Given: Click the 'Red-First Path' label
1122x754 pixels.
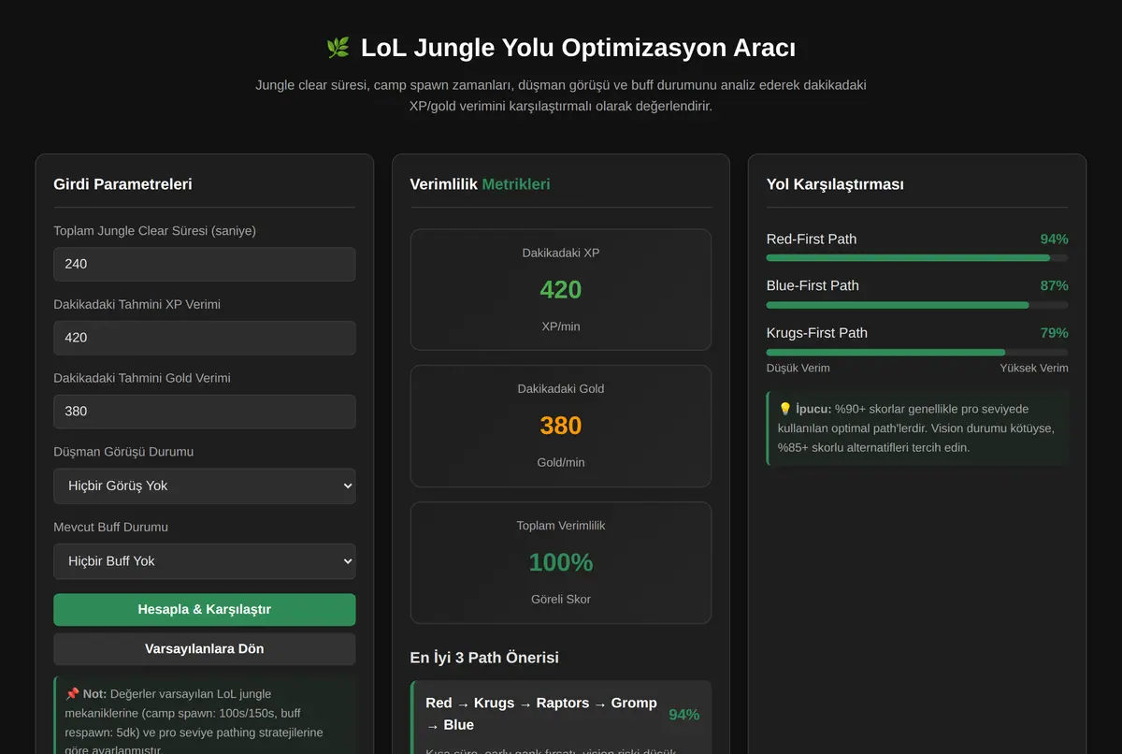Looking at the screenshot, I should click(812, 239).
